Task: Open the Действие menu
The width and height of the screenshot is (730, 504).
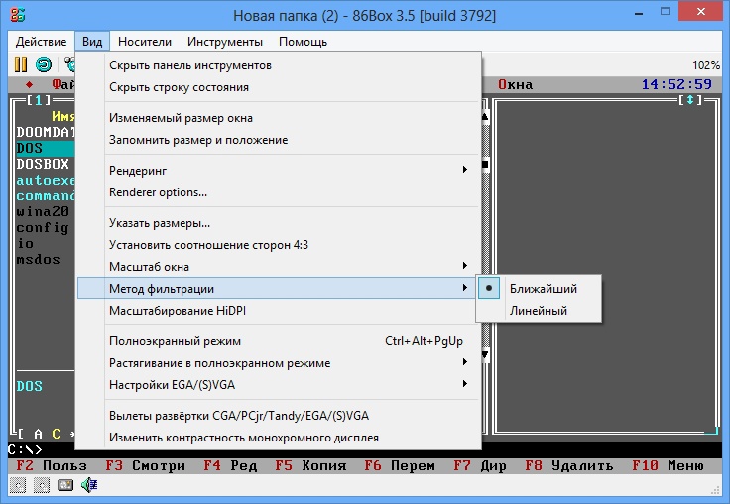Action: 41,42
